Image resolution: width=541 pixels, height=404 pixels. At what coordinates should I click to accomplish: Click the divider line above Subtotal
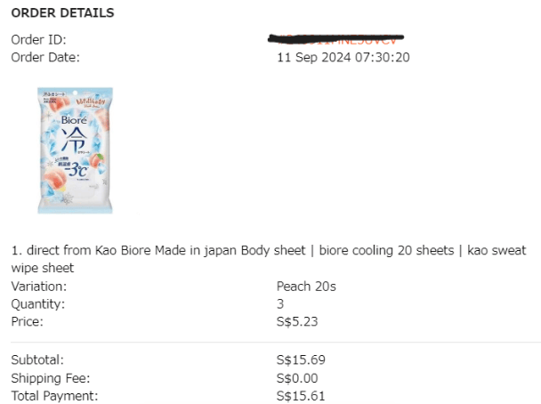tap(267, 342)
